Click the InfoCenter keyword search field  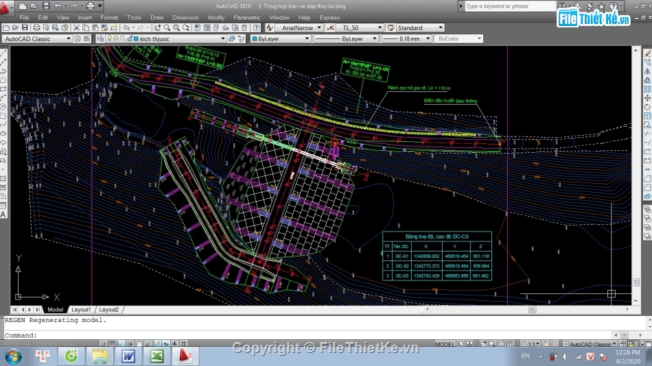tap(510, 5)
